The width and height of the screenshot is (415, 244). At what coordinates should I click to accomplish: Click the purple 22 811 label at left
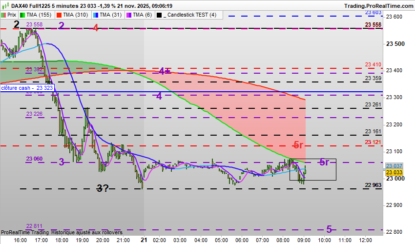(34, 226)
